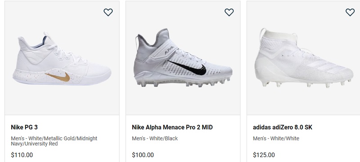The height and width of the screenshot is (162, 360).
Task: Click the three stripes on the adidas cleat
Action: pos(327,66)
